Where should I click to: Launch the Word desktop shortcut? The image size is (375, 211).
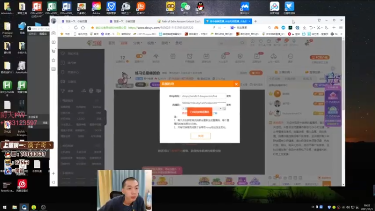pos(67,8)
